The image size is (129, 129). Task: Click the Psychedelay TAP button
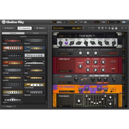pyautogui.click(x=113, y=89)
